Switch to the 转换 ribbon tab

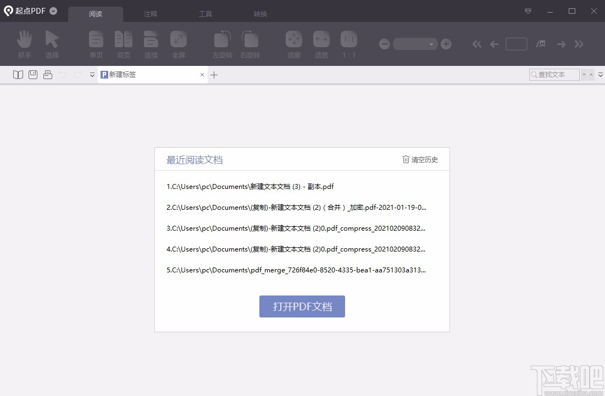(x=260, y=14)
